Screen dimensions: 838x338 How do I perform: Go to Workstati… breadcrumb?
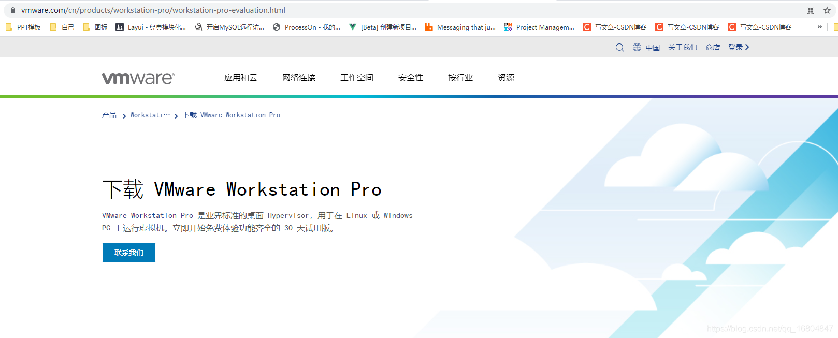tap(150, 115)
